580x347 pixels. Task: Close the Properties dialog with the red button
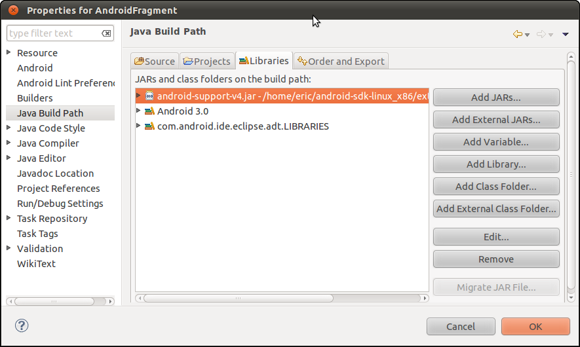pos(13,10)
